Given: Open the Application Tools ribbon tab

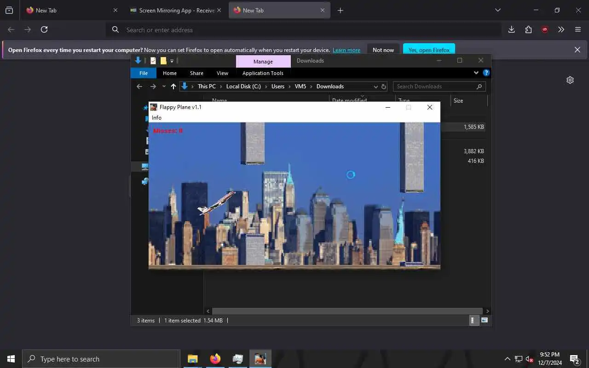Looking at the screenshot, I should 263,73.
